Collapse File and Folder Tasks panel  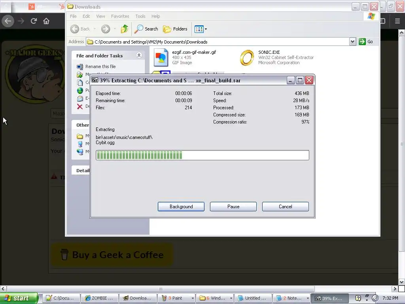[139, 55]
